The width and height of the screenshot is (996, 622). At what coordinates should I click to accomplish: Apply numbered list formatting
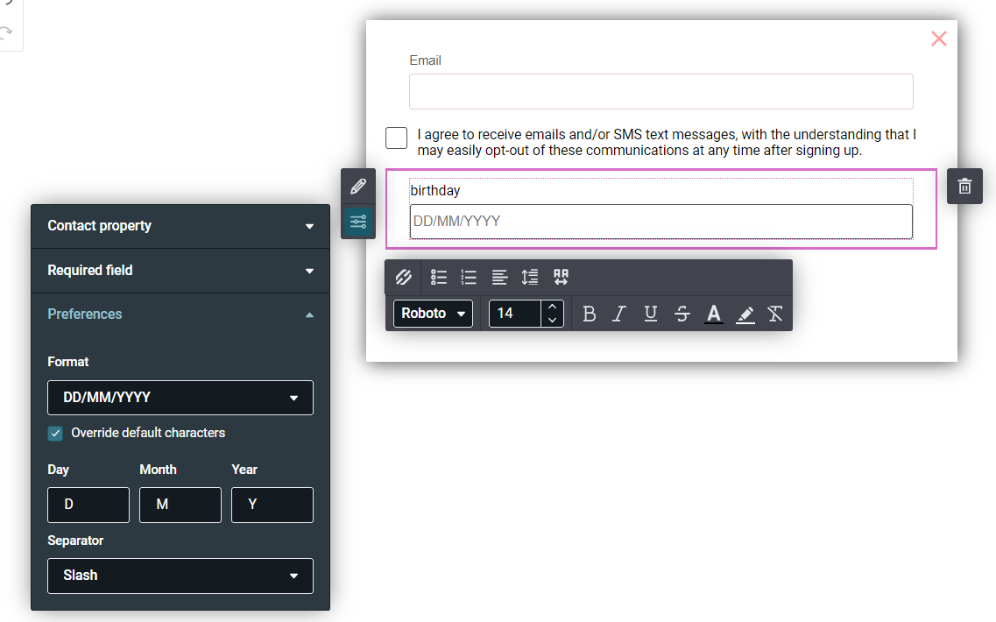point(469,277)
